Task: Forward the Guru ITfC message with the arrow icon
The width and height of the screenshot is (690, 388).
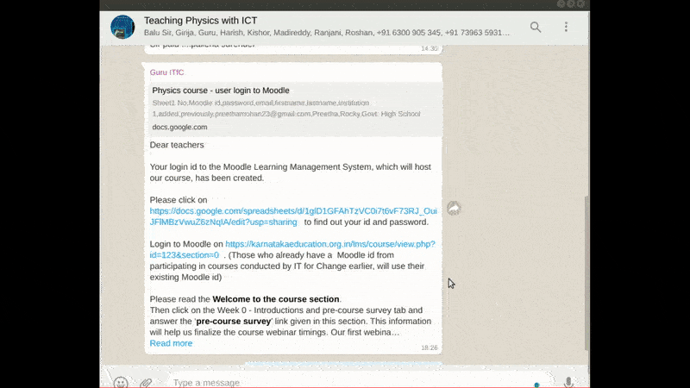Action: click(x=454, y=208)
